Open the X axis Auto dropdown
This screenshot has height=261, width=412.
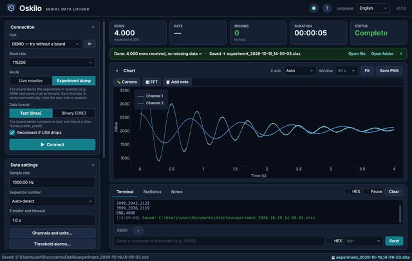click(299, 70)
